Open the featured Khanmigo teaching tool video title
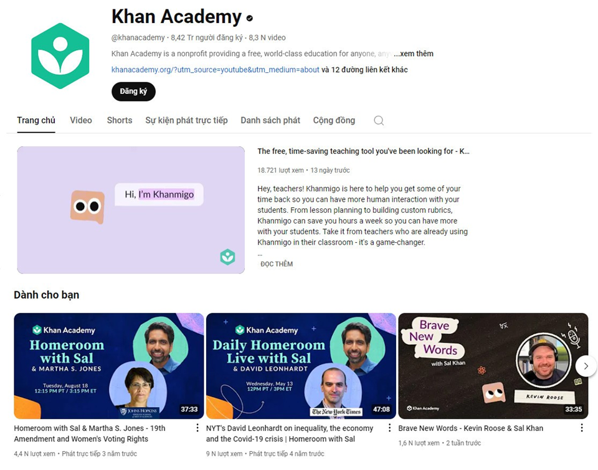The image size is (598, 470). 363,151
